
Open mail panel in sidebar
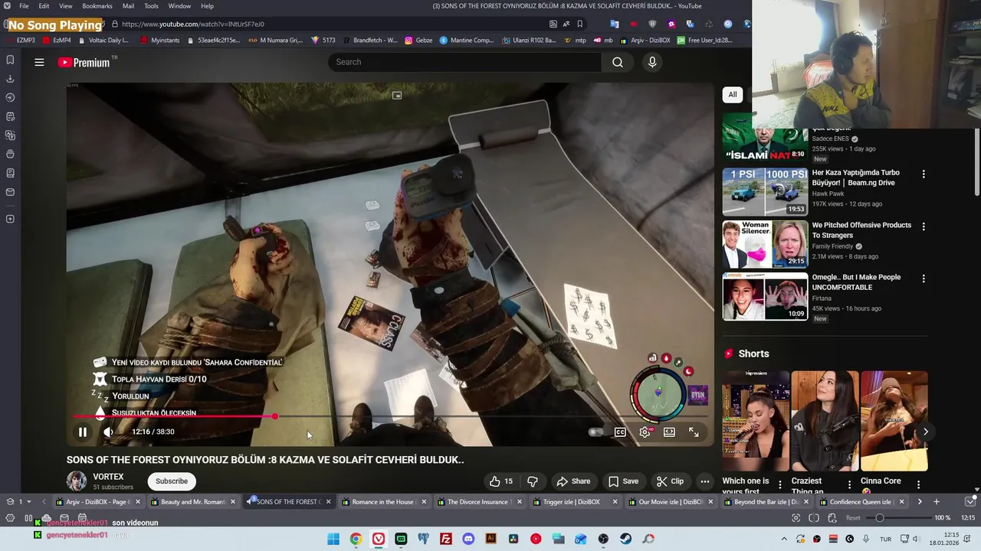pos(10,192)
